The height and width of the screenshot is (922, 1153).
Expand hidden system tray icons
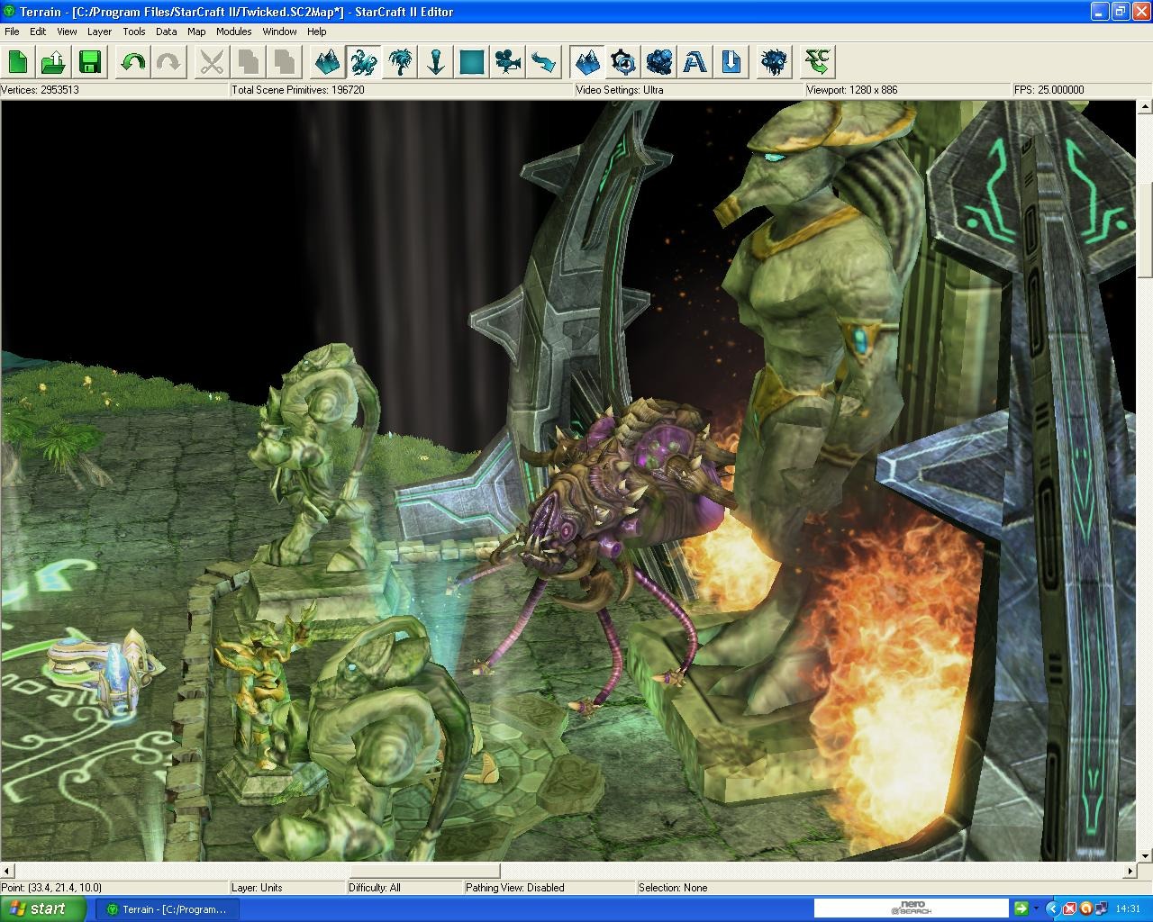[x=1052, y=908]
